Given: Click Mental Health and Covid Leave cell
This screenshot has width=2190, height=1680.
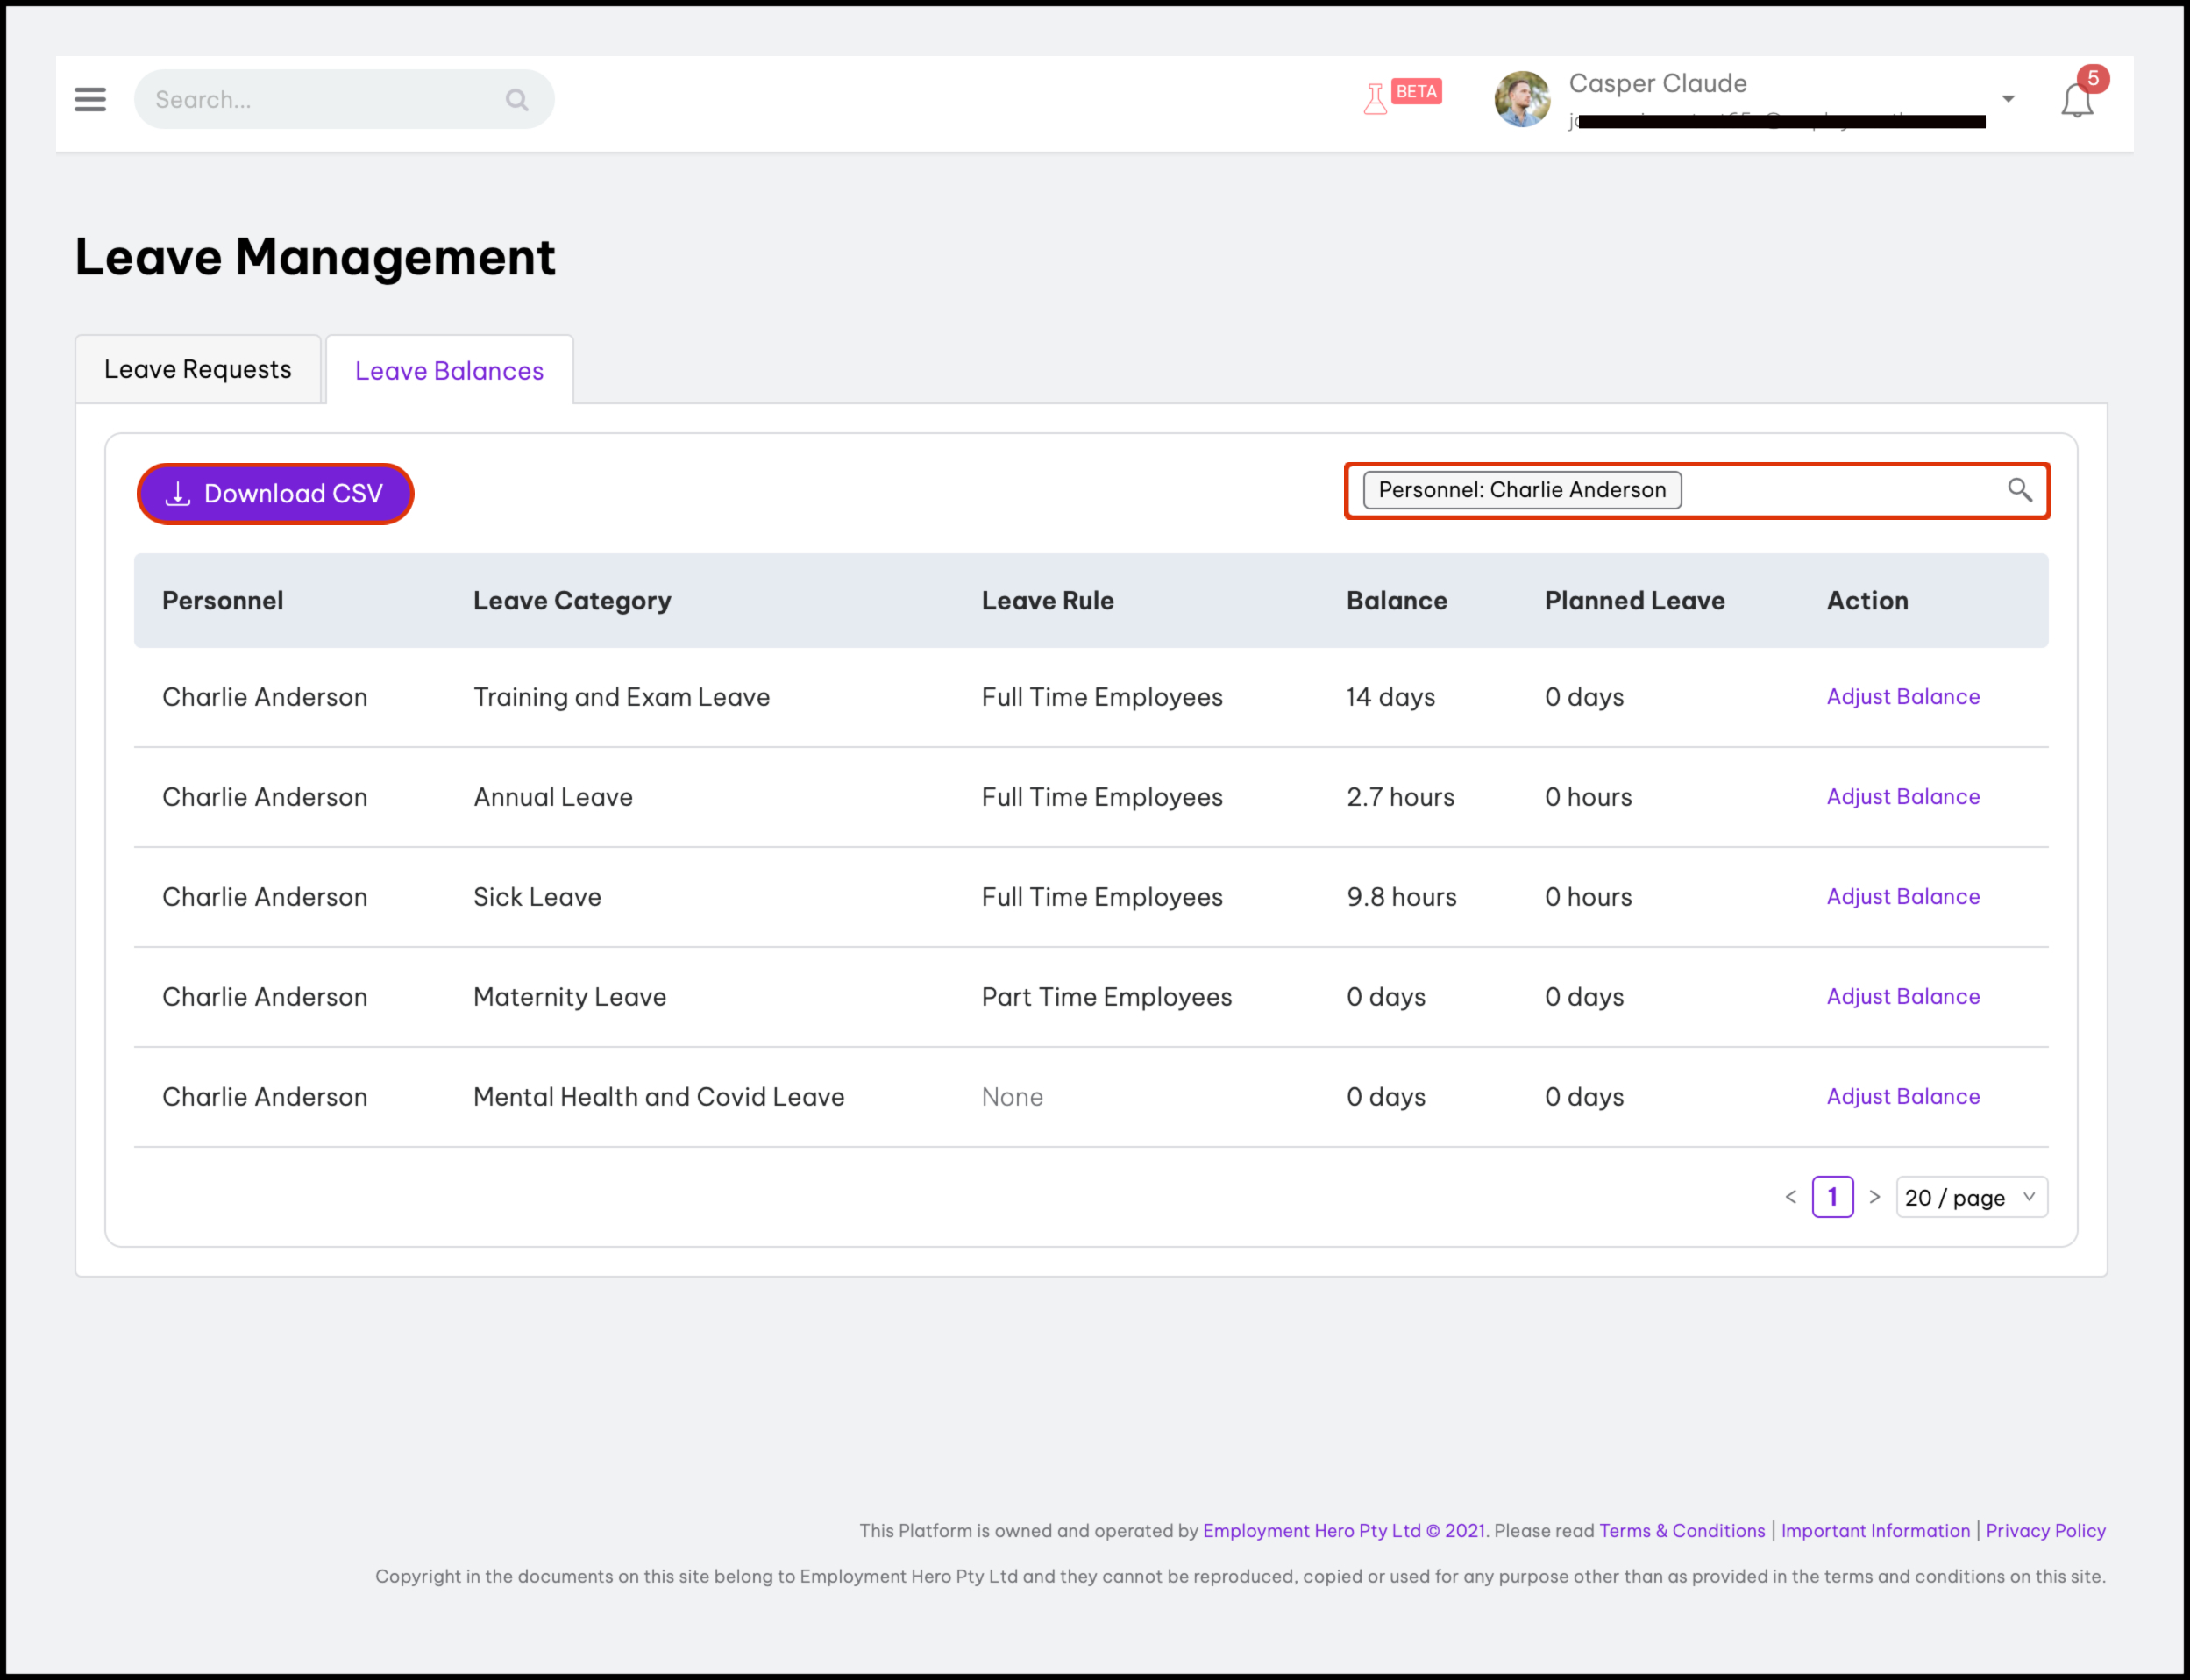Looking at the screenshot, I should [658, 1097].
